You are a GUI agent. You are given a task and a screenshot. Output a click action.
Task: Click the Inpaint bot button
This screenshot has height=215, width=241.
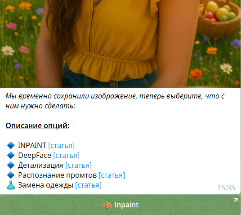click(x=120, y=205)
